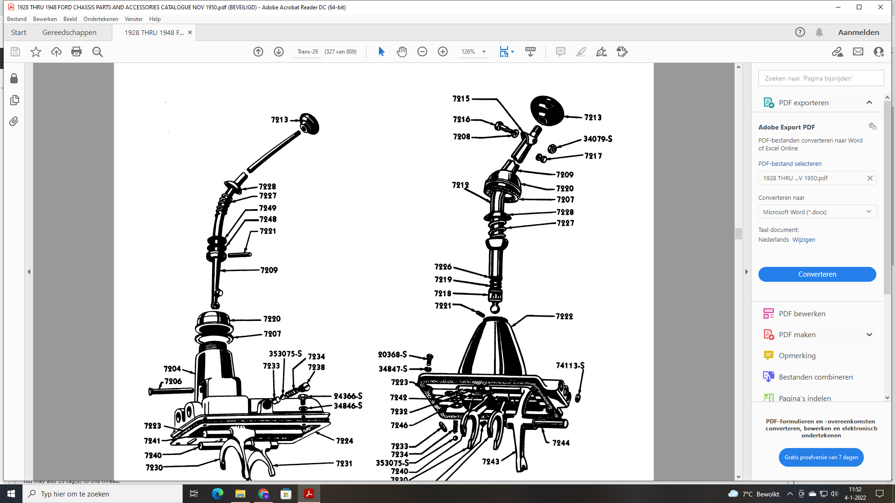Image resolution: width=895 pixels, height=503 pixels.
Task: Click the Wijzigen language link
Action: pyautogui.click(x=804, y=240)
